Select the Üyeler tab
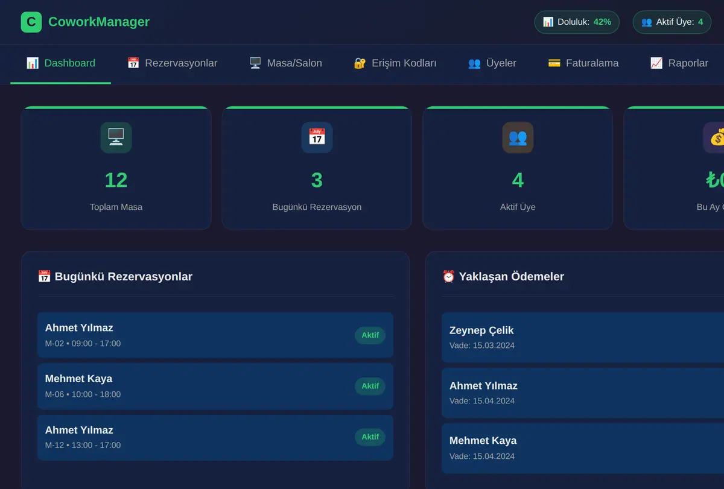 click(492, 63)
